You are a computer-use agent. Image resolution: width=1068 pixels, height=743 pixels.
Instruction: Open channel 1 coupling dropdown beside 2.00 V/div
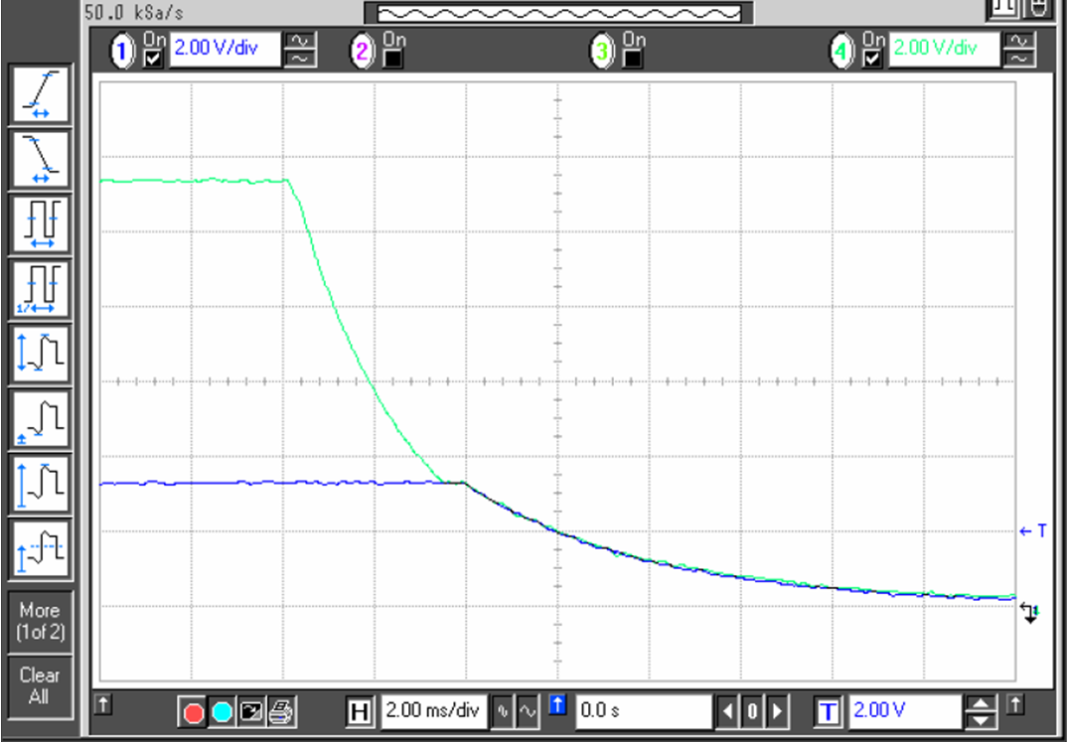tap(300, 50)
